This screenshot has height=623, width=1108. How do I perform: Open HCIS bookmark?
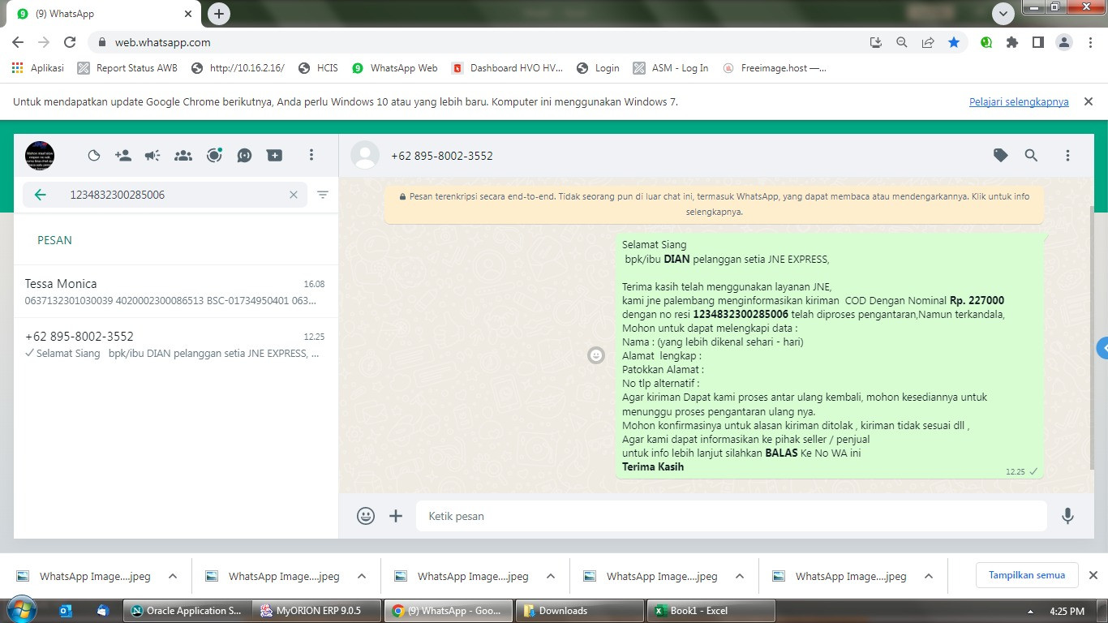pyautogui.click(x=318, y=68)
